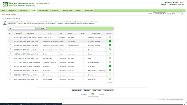Open the Acción column header menu

pyautogui.click(x=70, y=33)
